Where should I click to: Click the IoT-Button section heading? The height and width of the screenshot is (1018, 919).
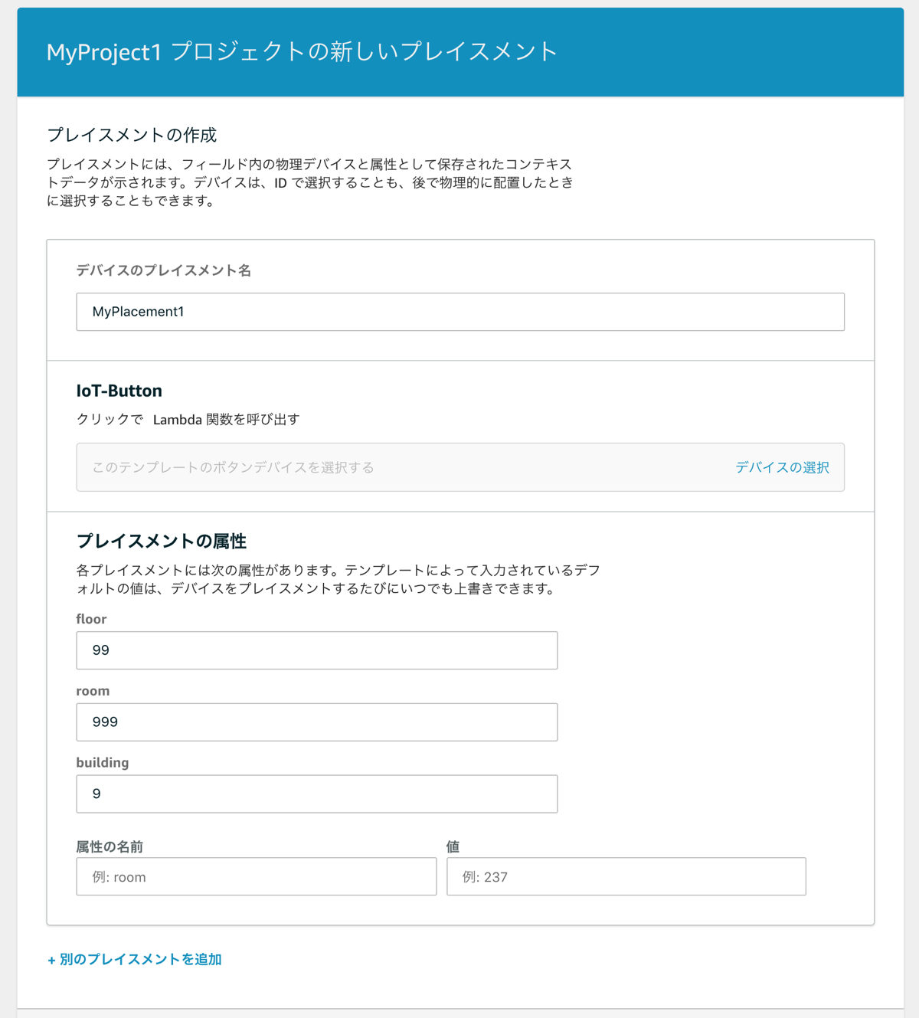(x=118, y=390)
